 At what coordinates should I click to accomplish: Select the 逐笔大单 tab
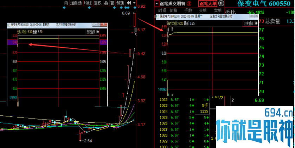pyautogui.click(x=208, y=4)
